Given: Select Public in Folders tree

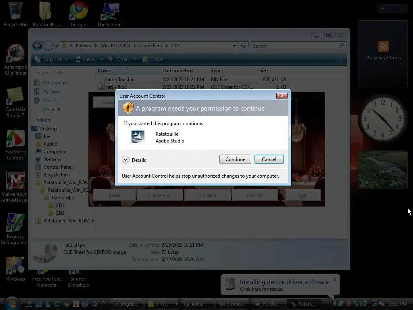Looking at the screenshot, I should (x=46, y=144).
